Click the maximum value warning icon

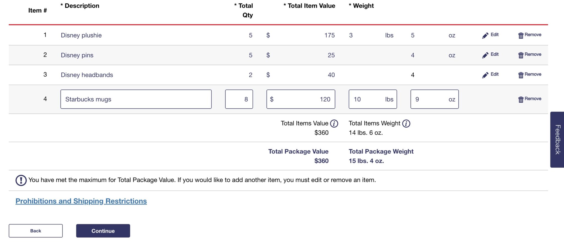(x=21, y=180)
